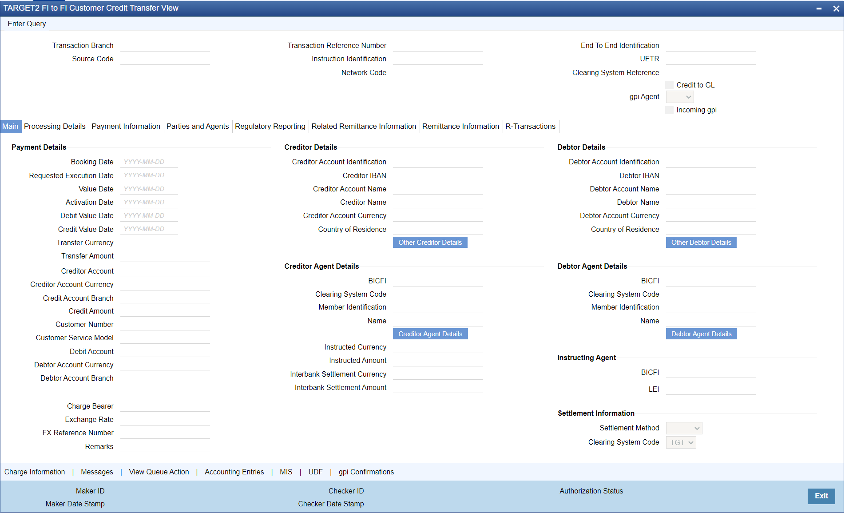Minimize the TARGET2 Credit Transfer View window
The image size is (845, 513).
pyautogui.click(x=819, y=8)
